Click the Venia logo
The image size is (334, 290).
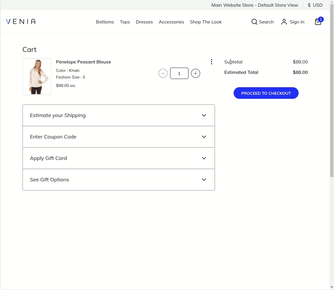(x=21, y=21)
